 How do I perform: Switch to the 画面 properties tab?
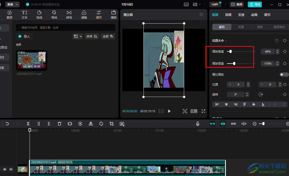point(215,15)
